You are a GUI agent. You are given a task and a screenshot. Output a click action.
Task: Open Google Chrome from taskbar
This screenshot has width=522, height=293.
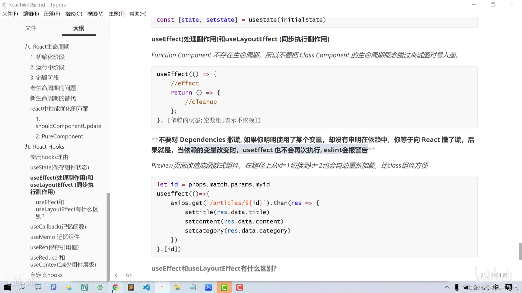click(x=115, y=287)
